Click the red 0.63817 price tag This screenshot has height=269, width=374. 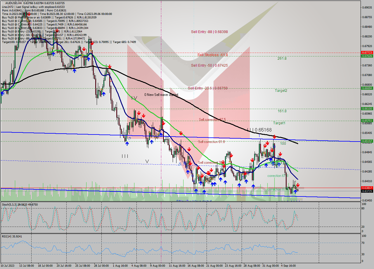click(x=367, y=188)
